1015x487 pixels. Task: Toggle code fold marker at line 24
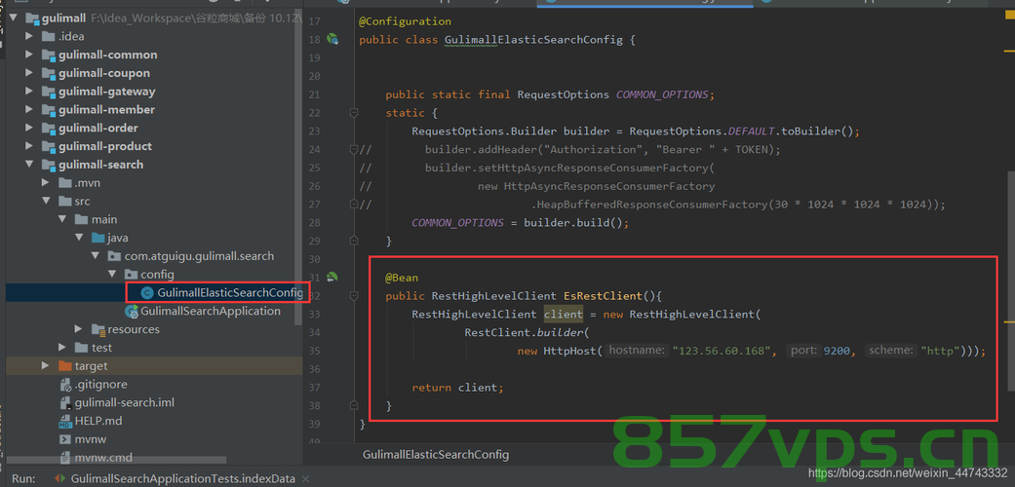(353, 150)
